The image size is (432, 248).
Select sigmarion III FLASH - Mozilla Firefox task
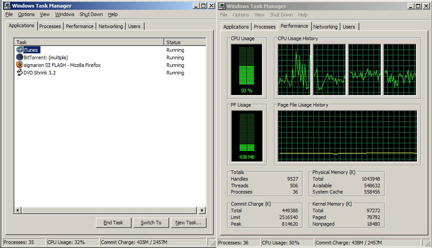pyautogui.click(x=110, y=65)
